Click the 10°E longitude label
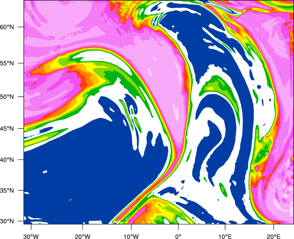Screen dimensions: 294x239 225,236
